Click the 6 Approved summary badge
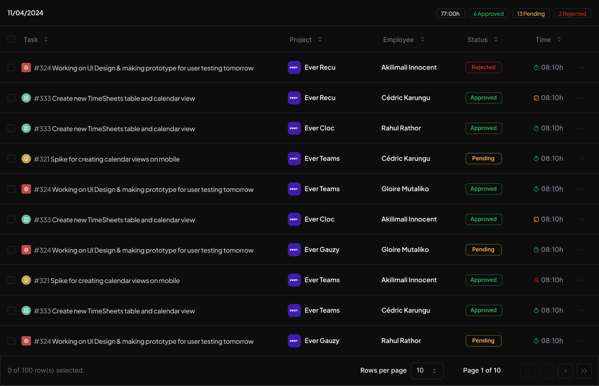The height and width of the screenshot is (386, 599). [x=488, y=14]
